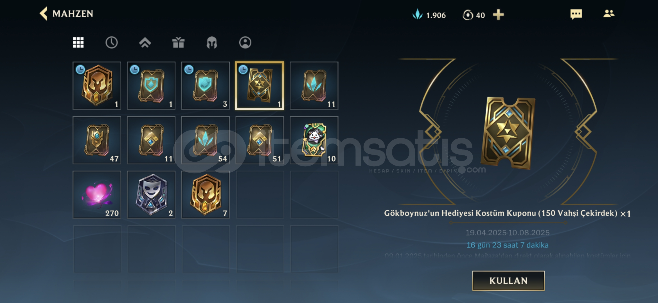The height and width of the screenshot is (303, 658).
Task: Open the friends list icon
Action: (609, 13)
